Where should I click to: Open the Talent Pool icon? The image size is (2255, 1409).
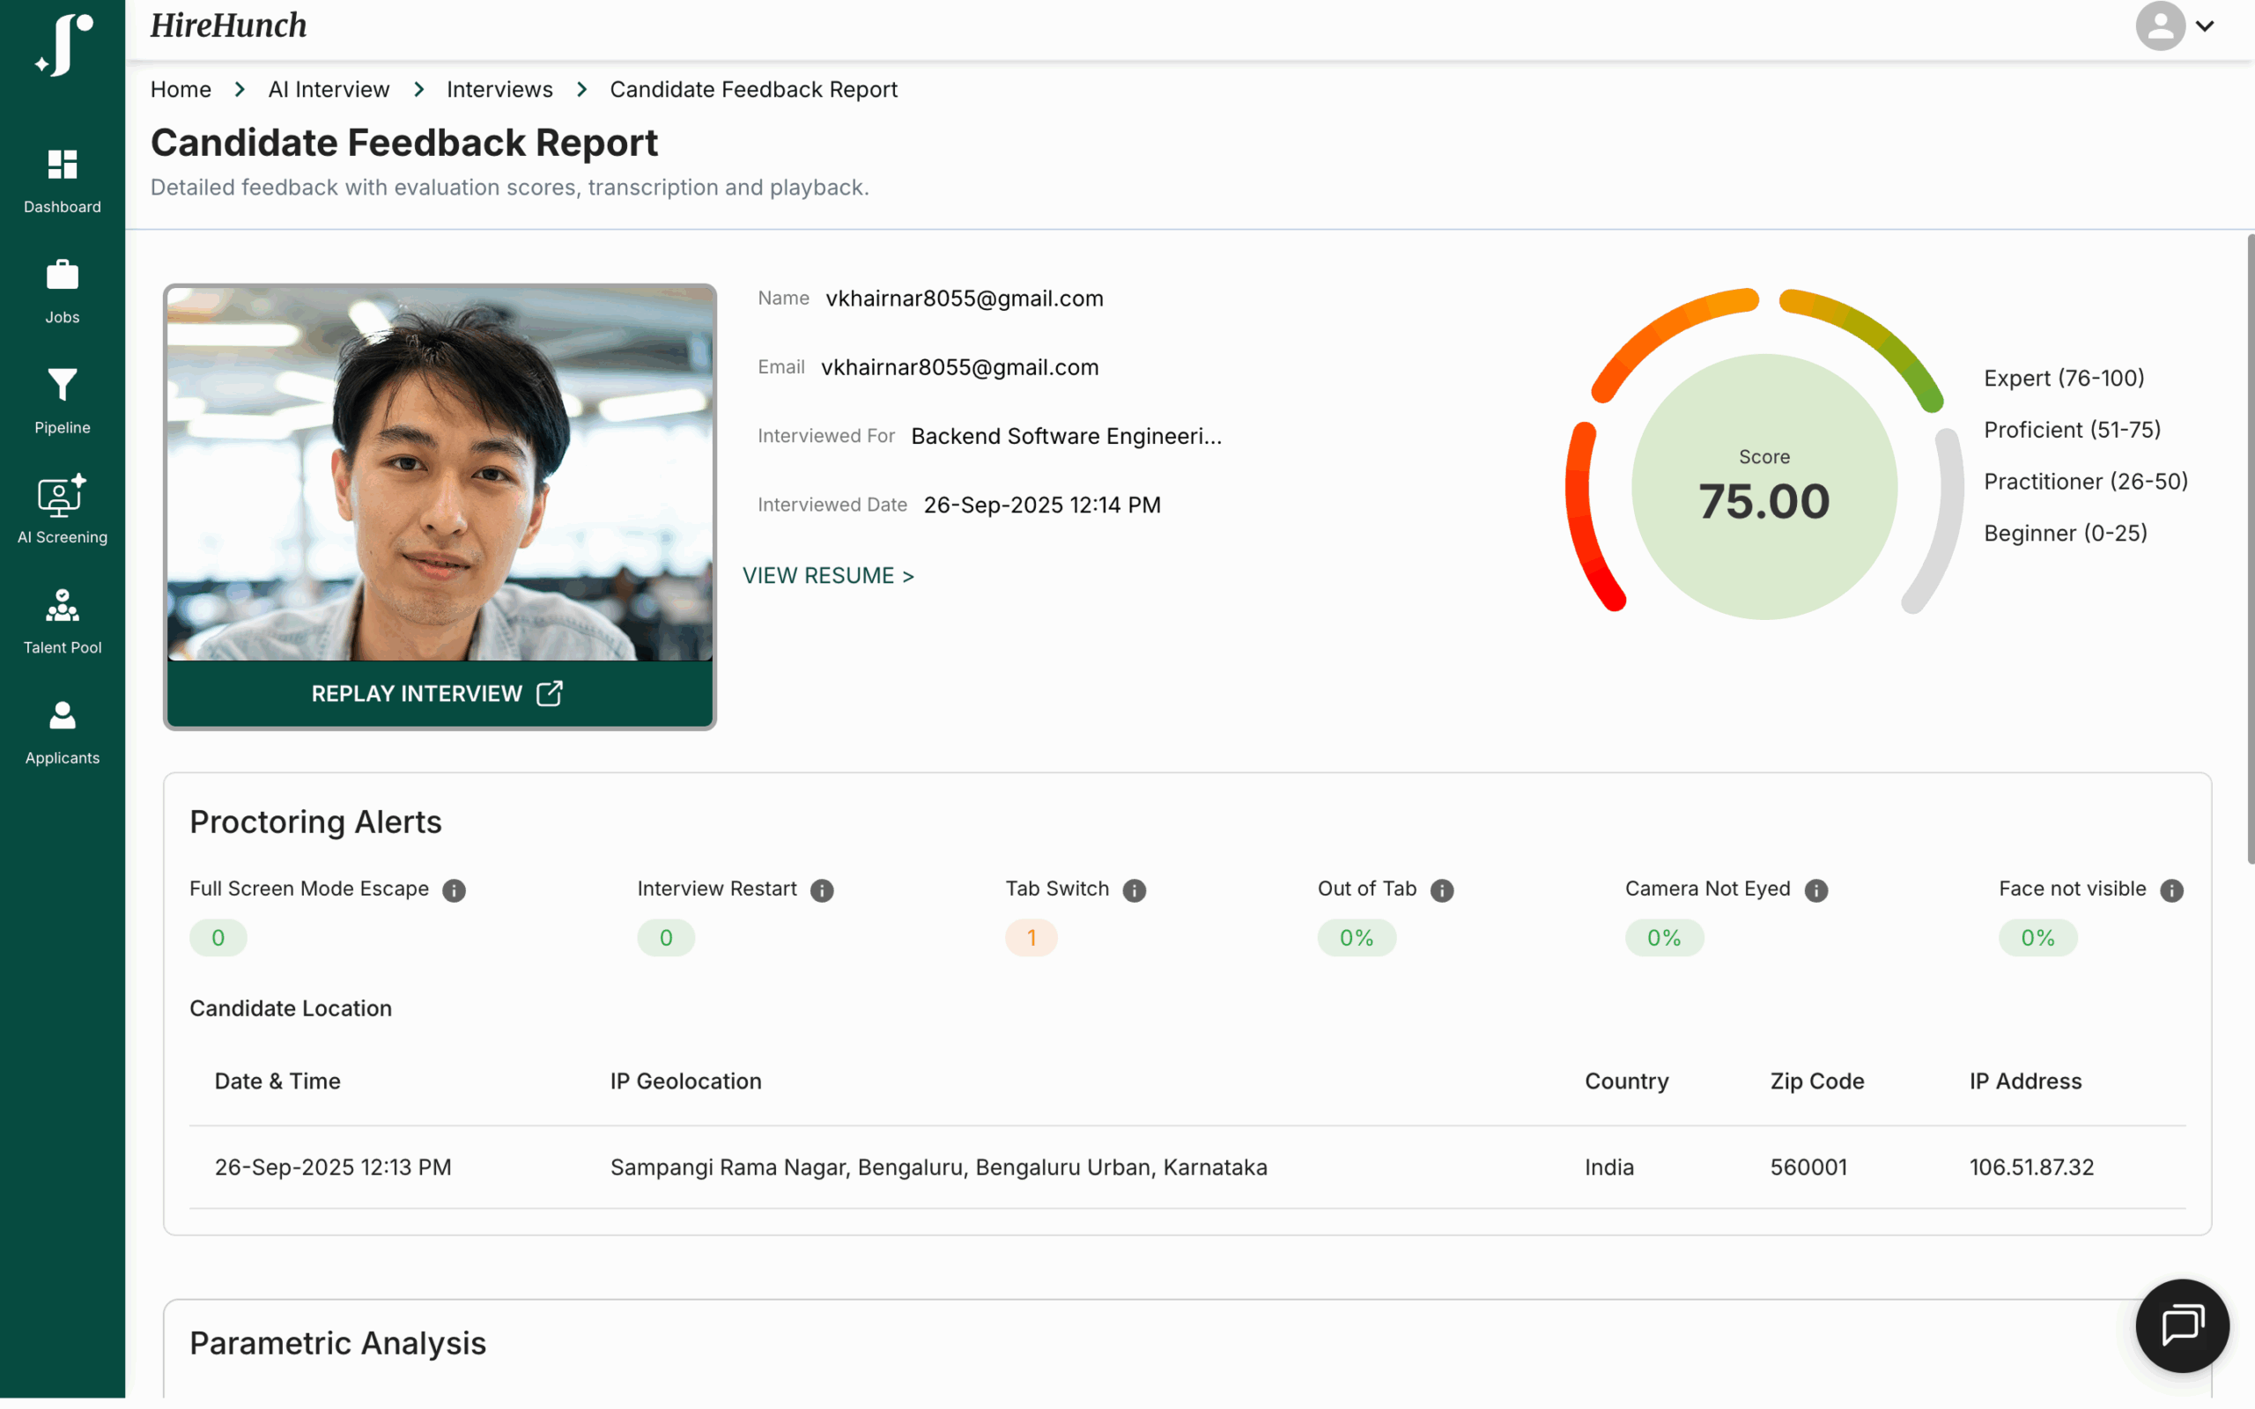63,606
